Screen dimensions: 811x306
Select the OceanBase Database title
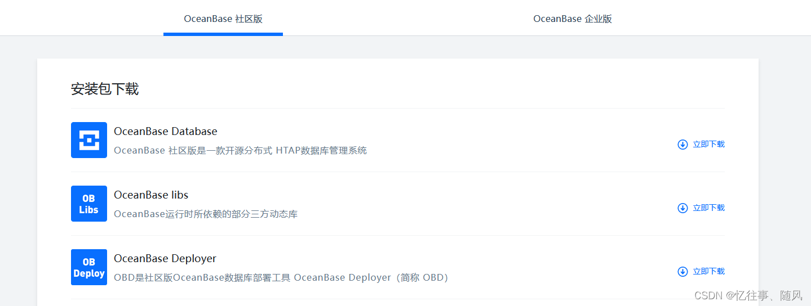click(x=166, y=131)
